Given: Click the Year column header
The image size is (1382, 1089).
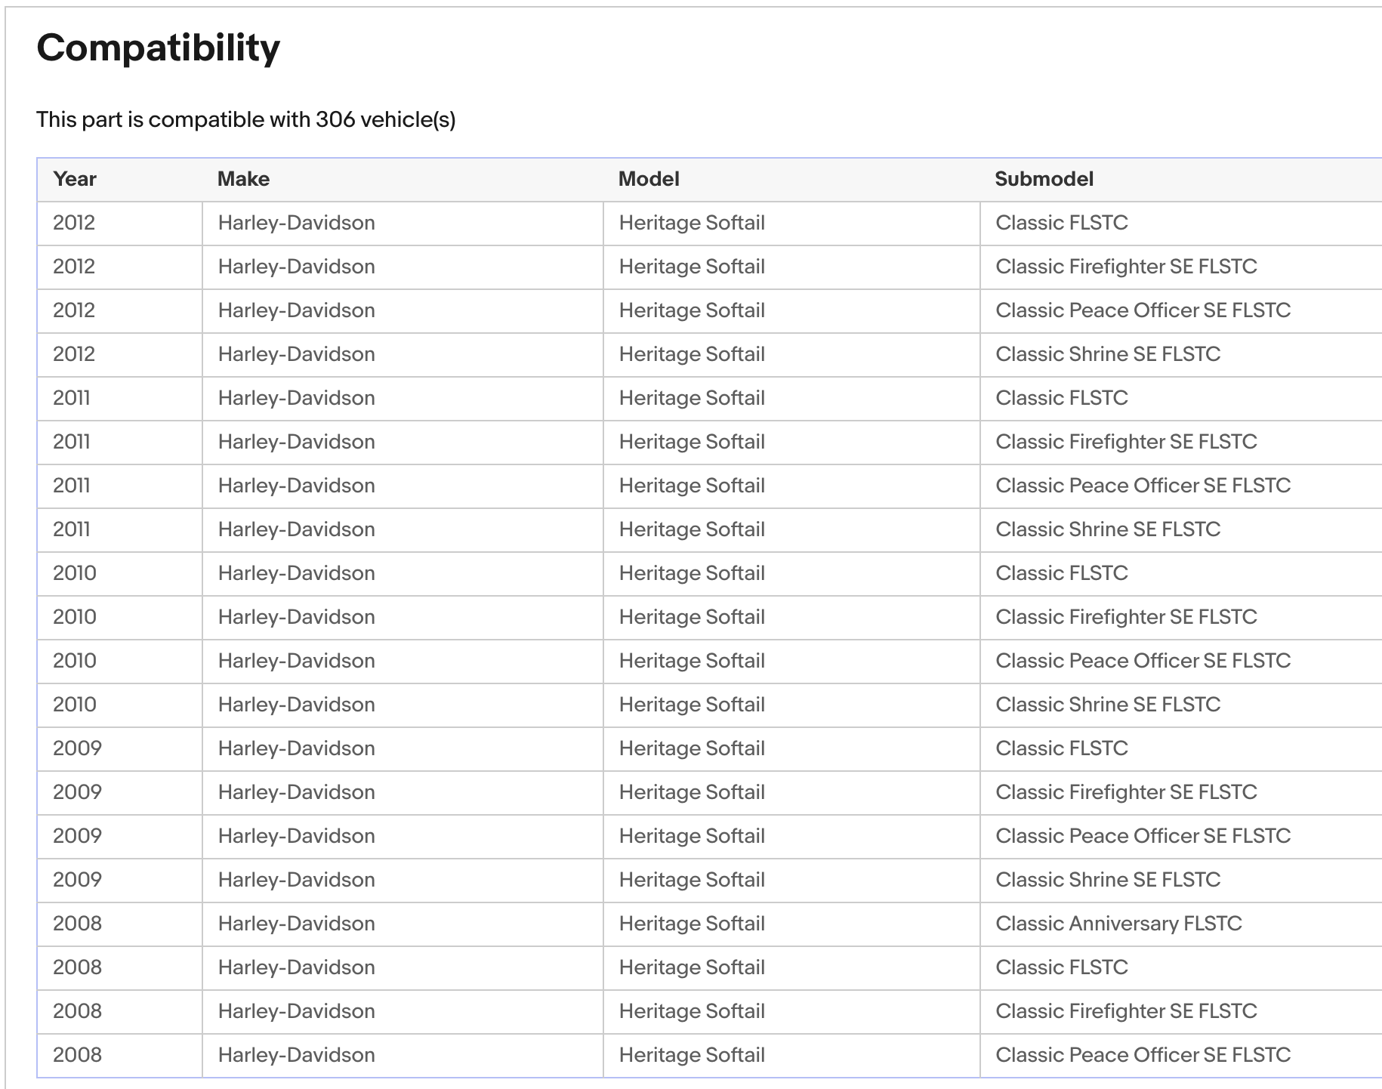Looking at the screenshot, I should [x=75, y=179].
